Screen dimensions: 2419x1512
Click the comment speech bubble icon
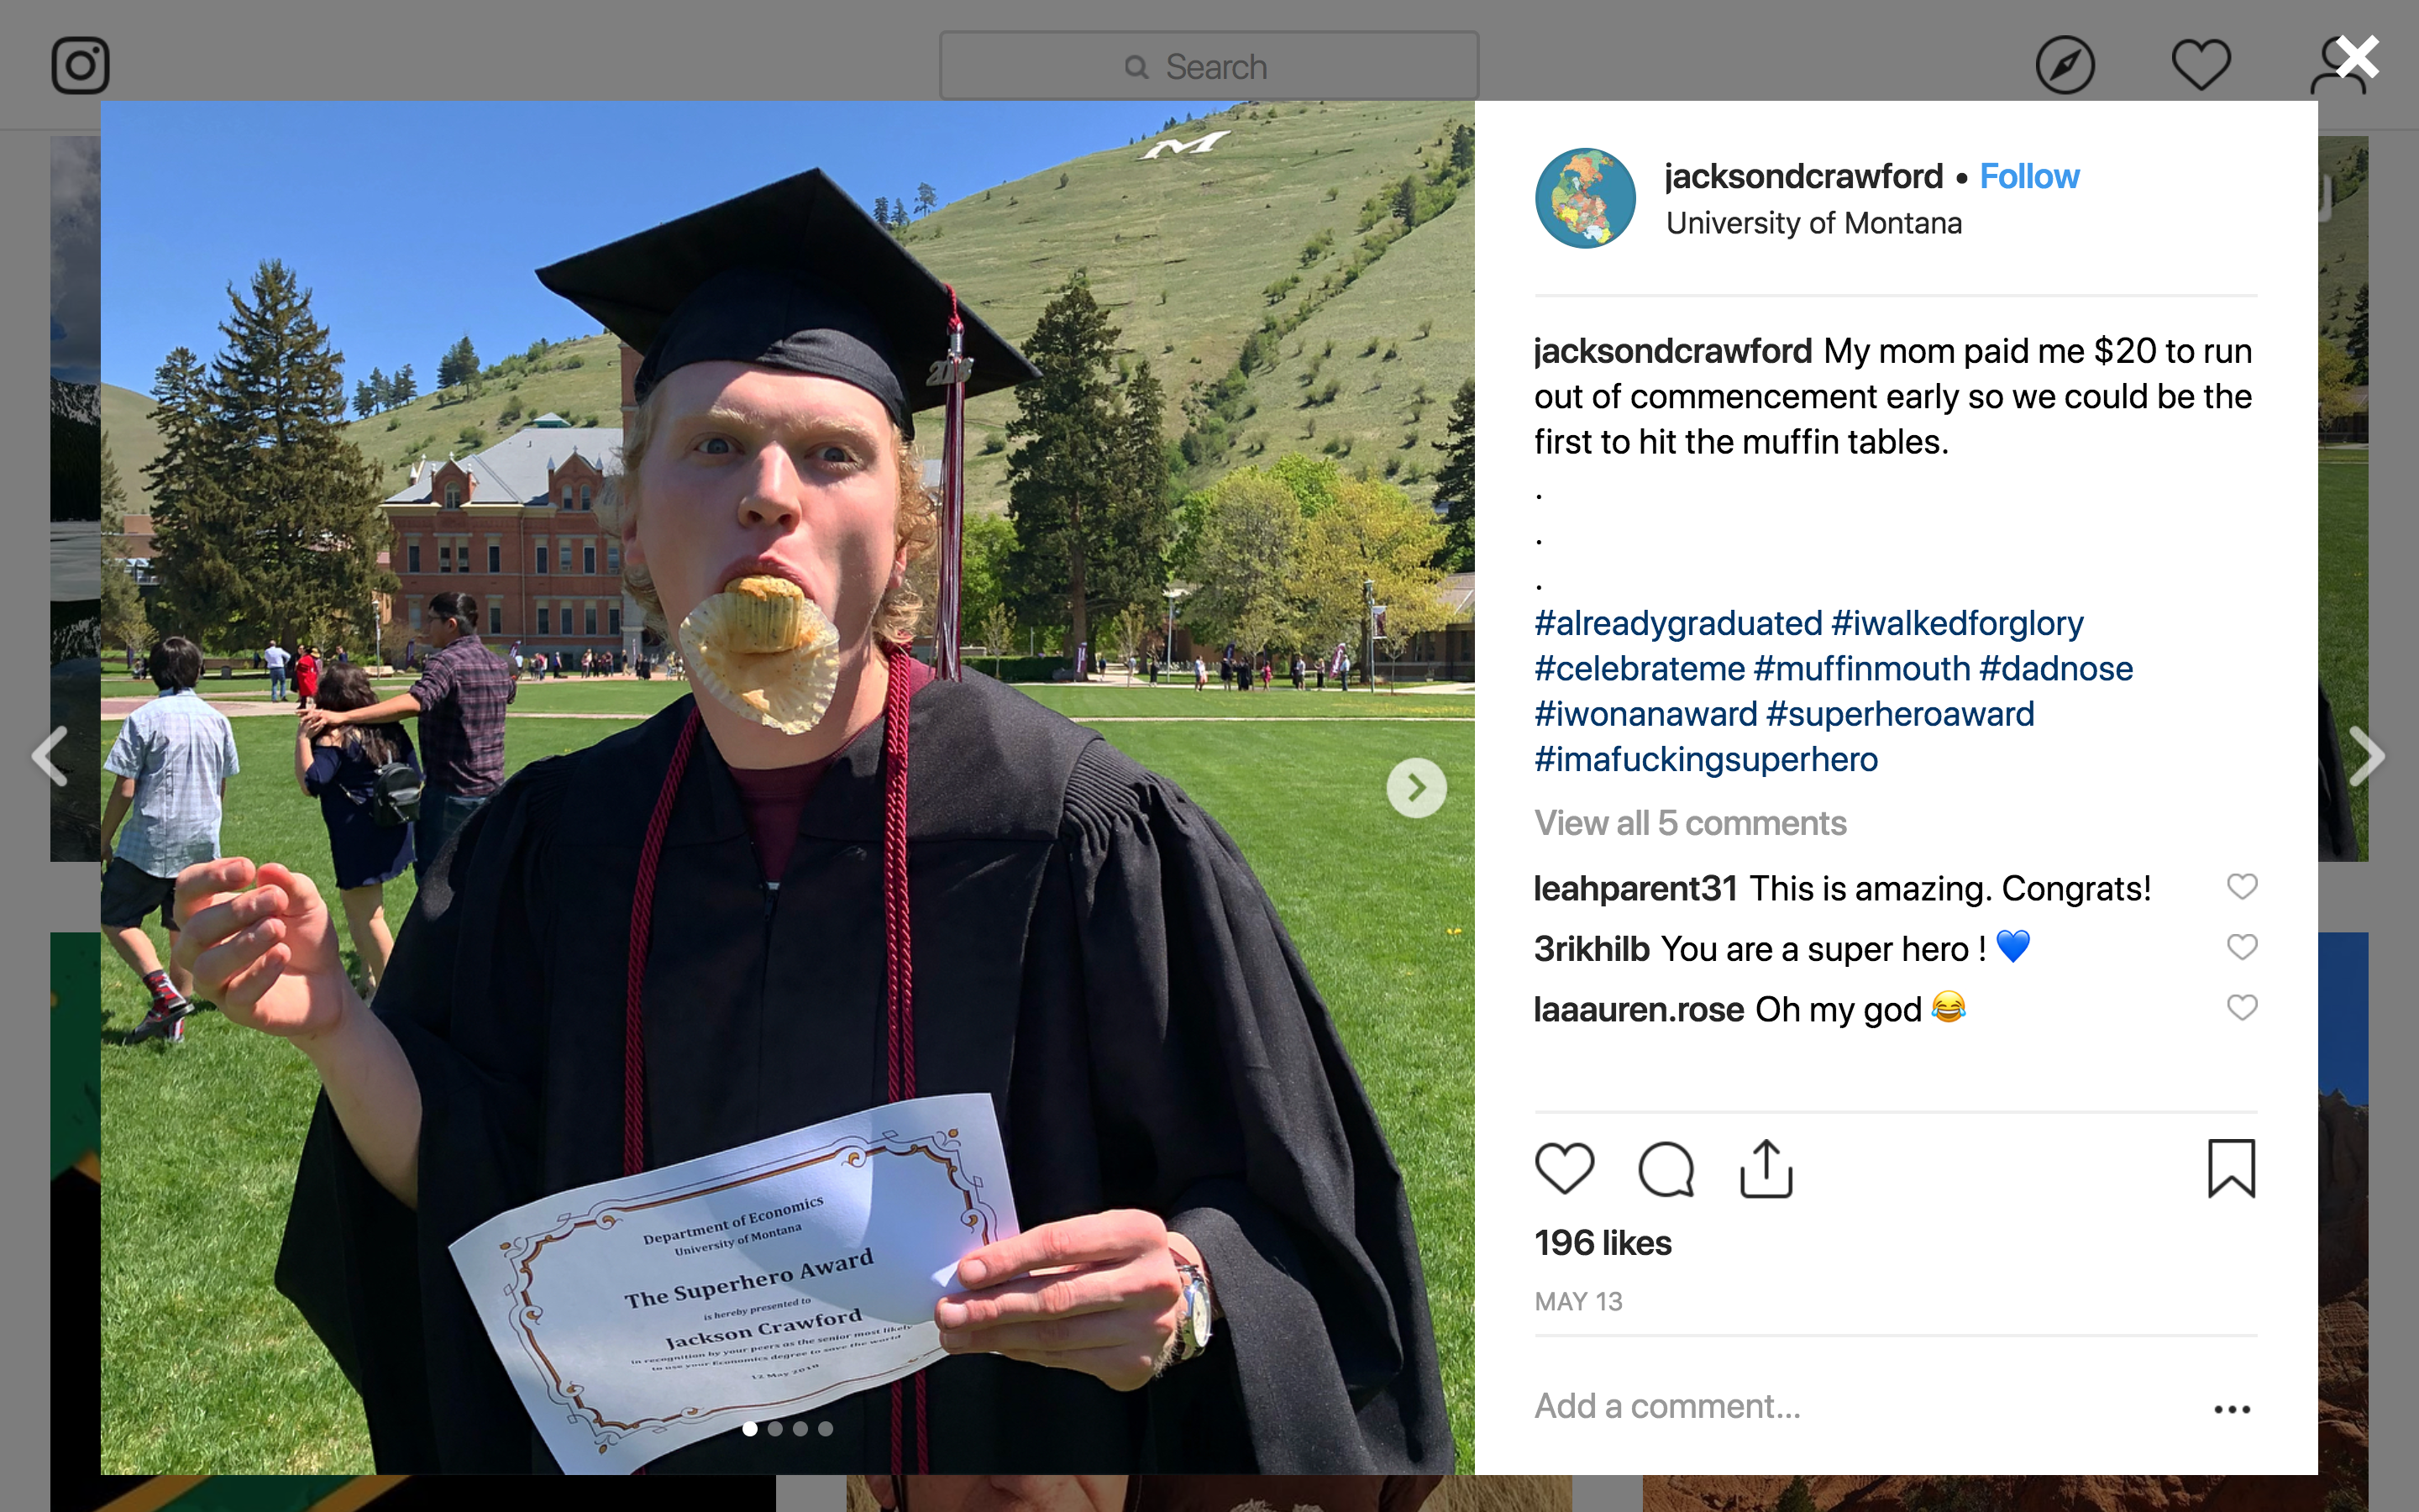[1666, 1168]
